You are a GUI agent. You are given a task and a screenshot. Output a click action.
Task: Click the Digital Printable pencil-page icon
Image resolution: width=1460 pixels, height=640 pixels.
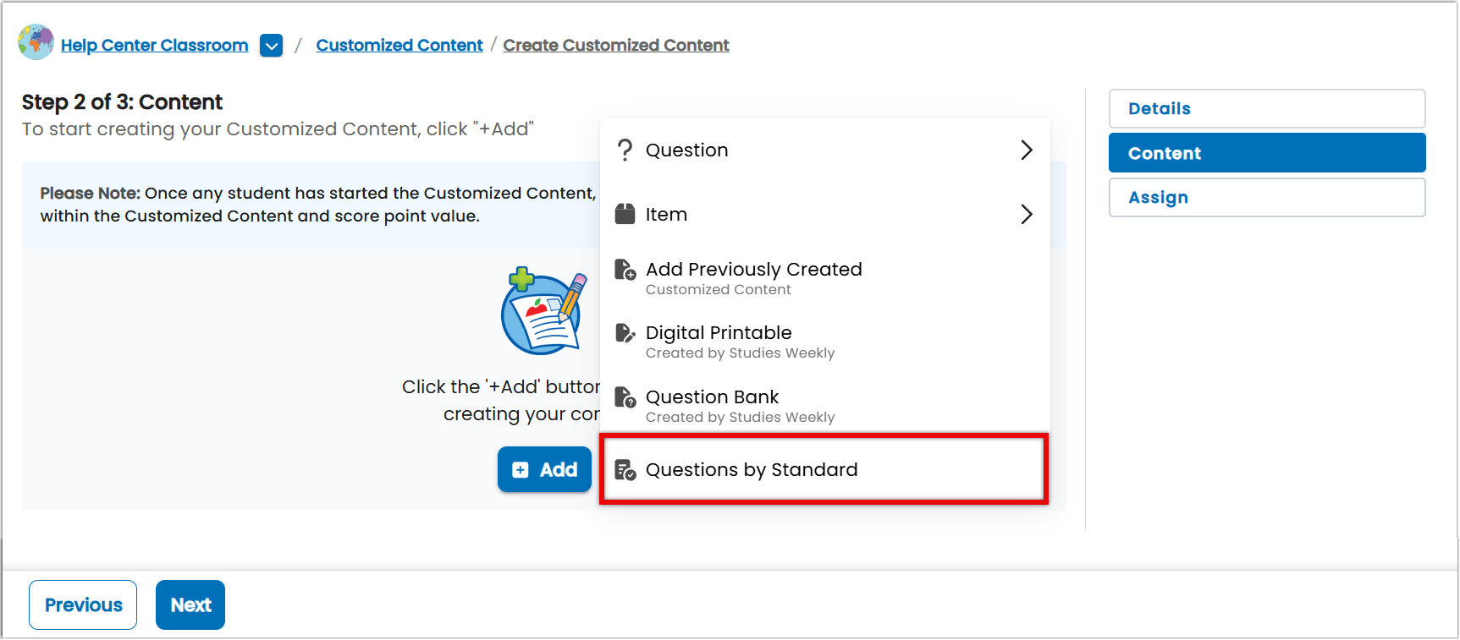625,333
